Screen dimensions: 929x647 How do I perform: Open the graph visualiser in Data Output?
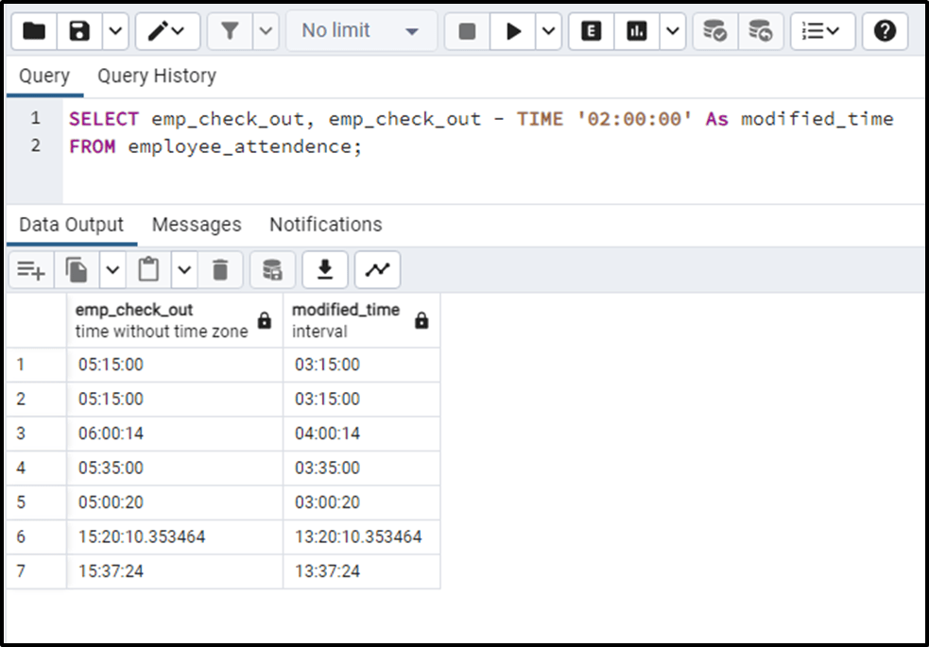[377, 269]
